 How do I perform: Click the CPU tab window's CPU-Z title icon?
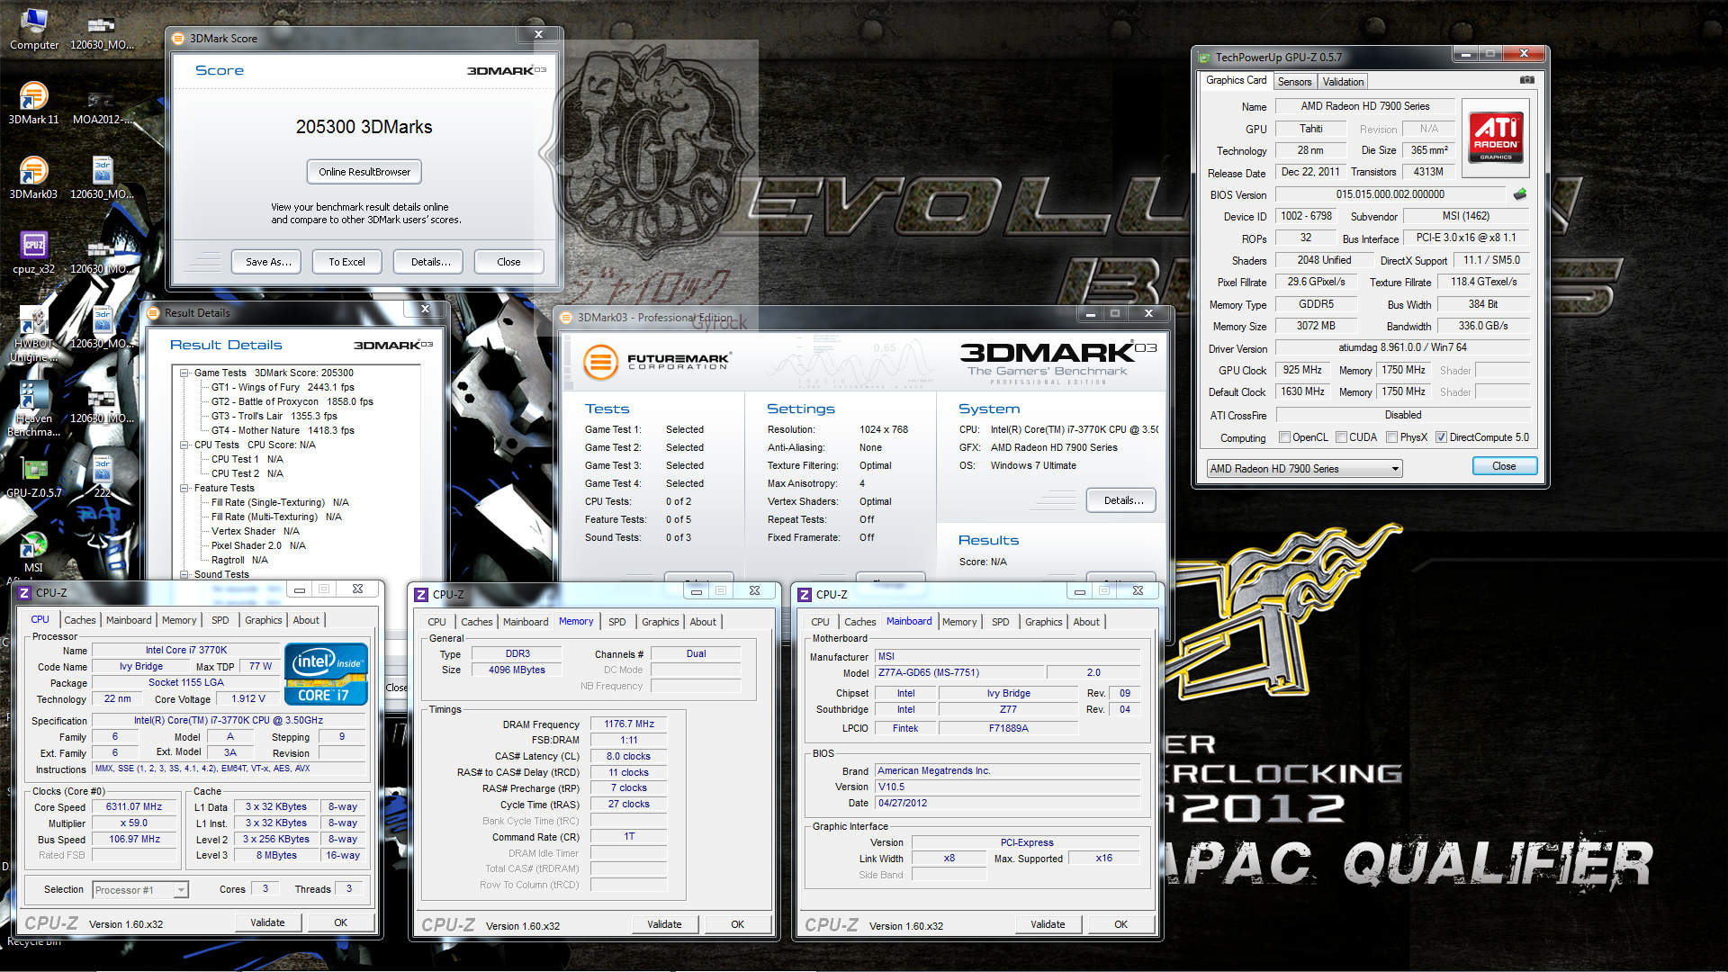click(24, 593)
